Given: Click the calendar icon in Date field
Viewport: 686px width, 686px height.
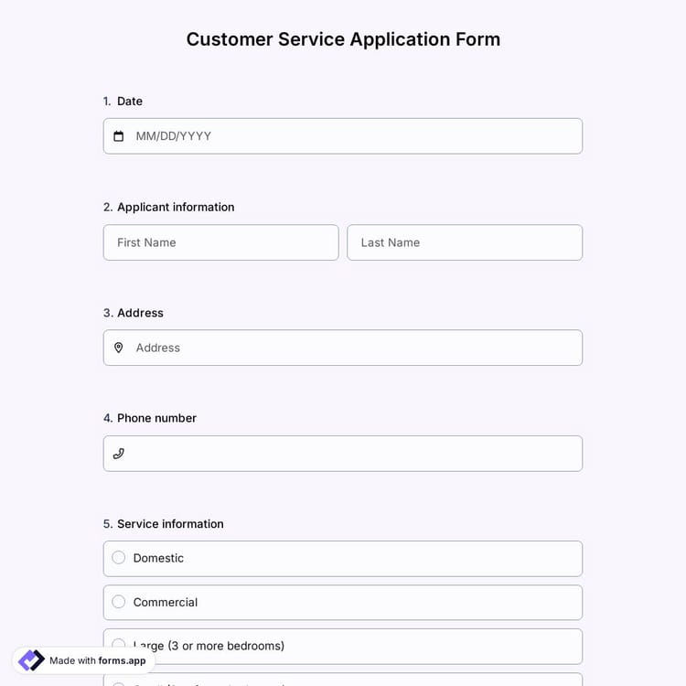Looking at the screenshot, I should 118,136.
